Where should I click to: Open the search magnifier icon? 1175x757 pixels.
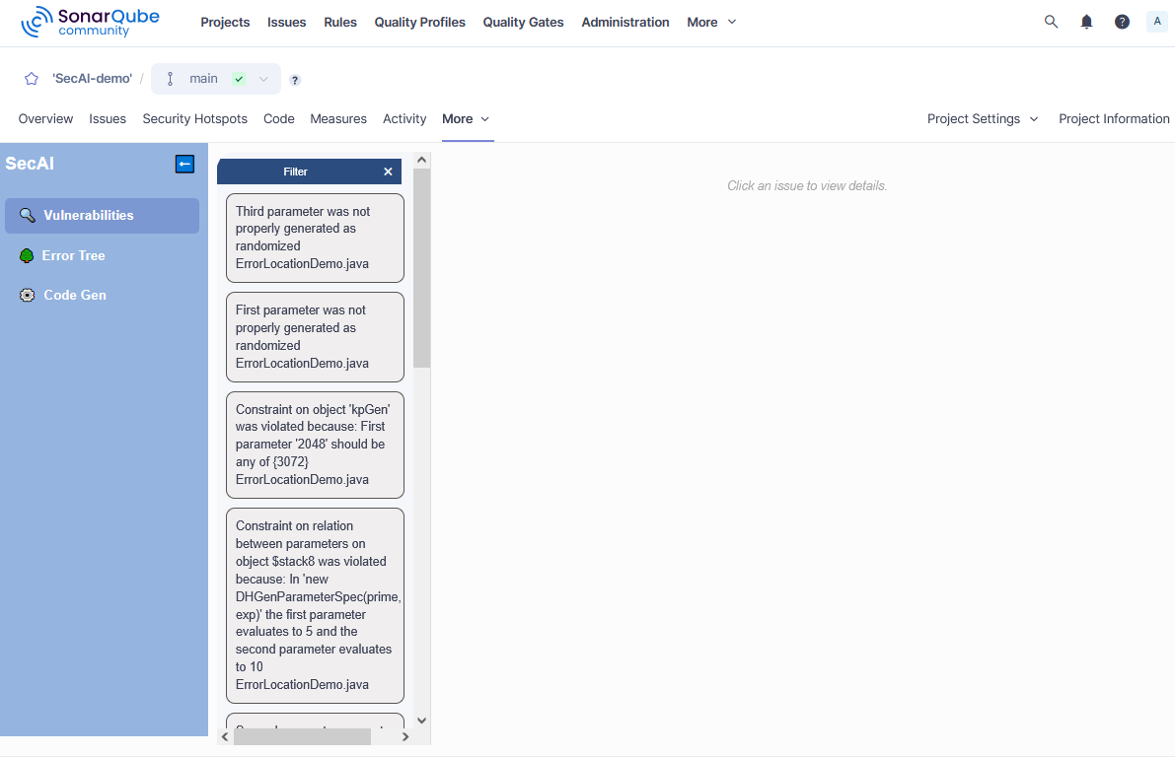(x=1051, y=22)
